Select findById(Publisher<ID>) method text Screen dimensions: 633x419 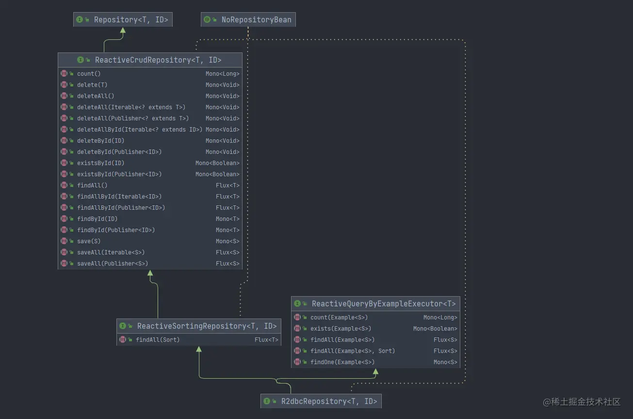pyautogui.click(x=116, y=230)
